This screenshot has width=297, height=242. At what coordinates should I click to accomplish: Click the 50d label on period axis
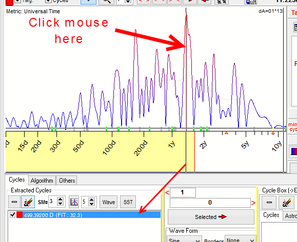pos(78,146)
